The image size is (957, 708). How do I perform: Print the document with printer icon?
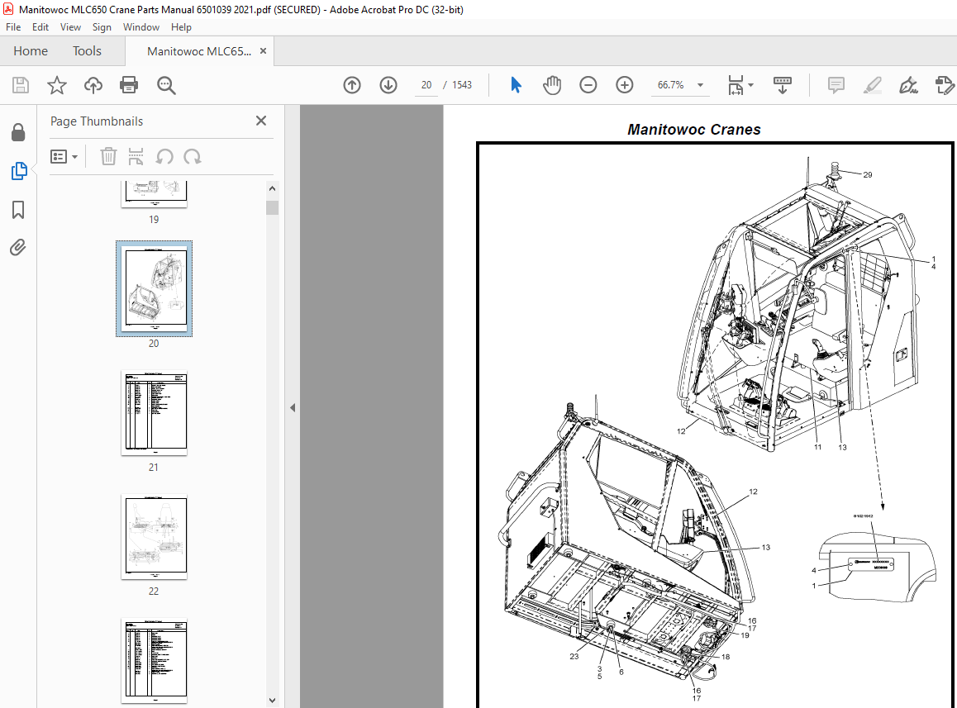(129, 85)
